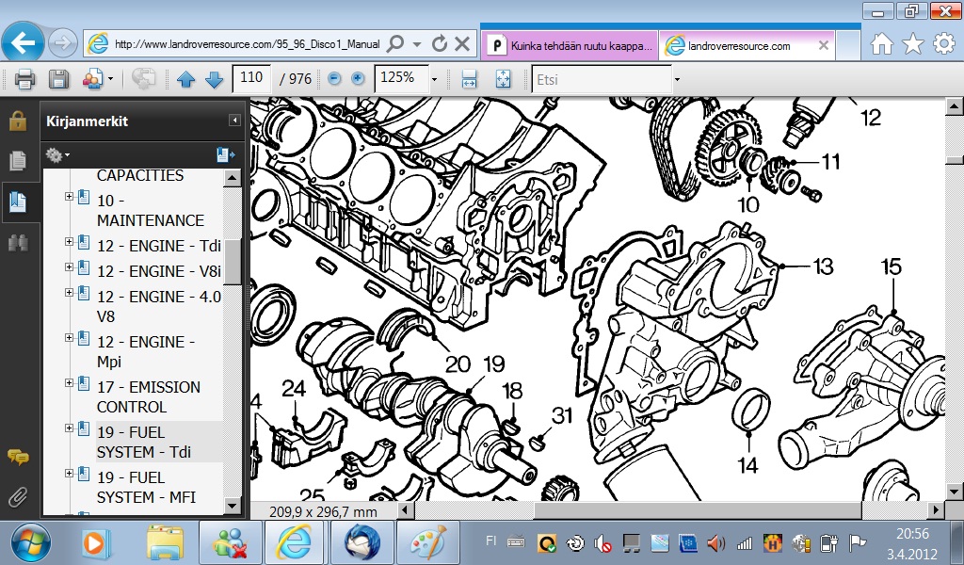Save the PDF with the floppy disk icon
The height and width of the screenshot is (565, 964).
58,79
